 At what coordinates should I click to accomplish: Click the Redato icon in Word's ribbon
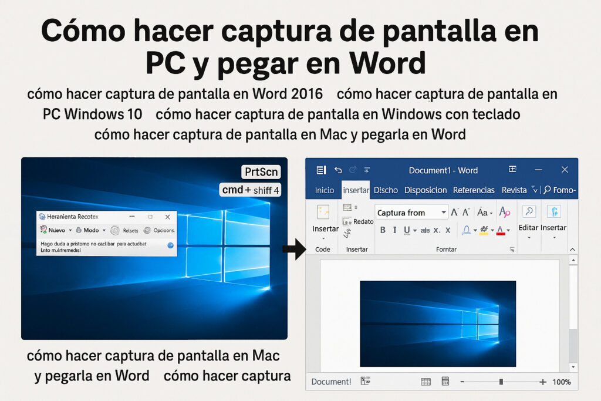tap(347, 221)
